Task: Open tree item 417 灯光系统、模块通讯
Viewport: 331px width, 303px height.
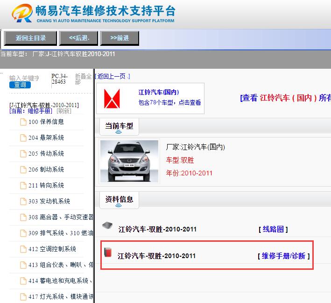Action: pyautogui.click(x=61, y=296)
